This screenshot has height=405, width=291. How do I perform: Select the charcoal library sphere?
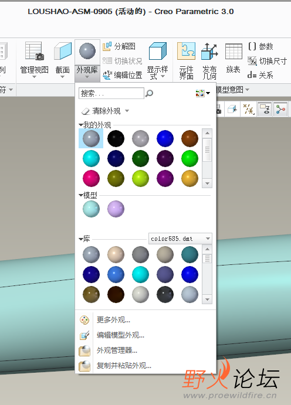pos(165,294)
